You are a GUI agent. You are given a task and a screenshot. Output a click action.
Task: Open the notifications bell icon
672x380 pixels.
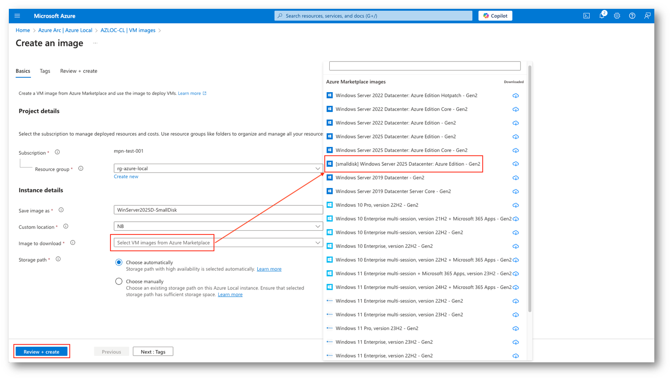602,16
